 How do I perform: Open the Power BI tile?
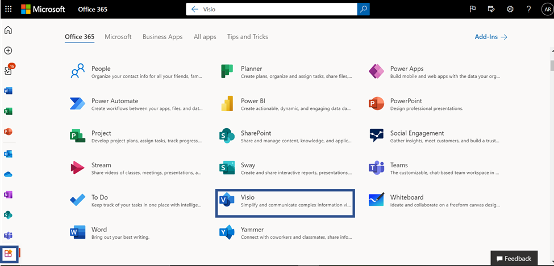(286, 104)
